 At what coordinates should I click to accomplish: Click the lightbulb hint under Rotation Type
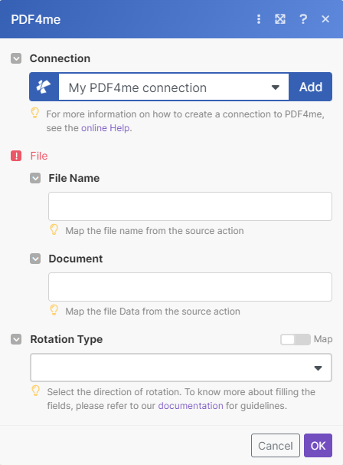coord(35,391)
